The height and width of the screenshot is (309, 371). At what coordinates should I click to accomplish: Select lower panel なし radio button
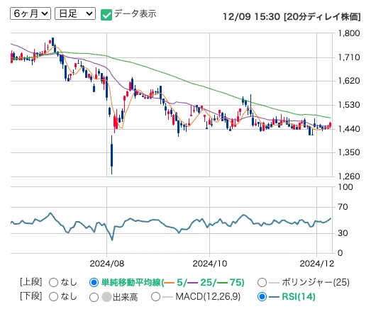[53, 297]
